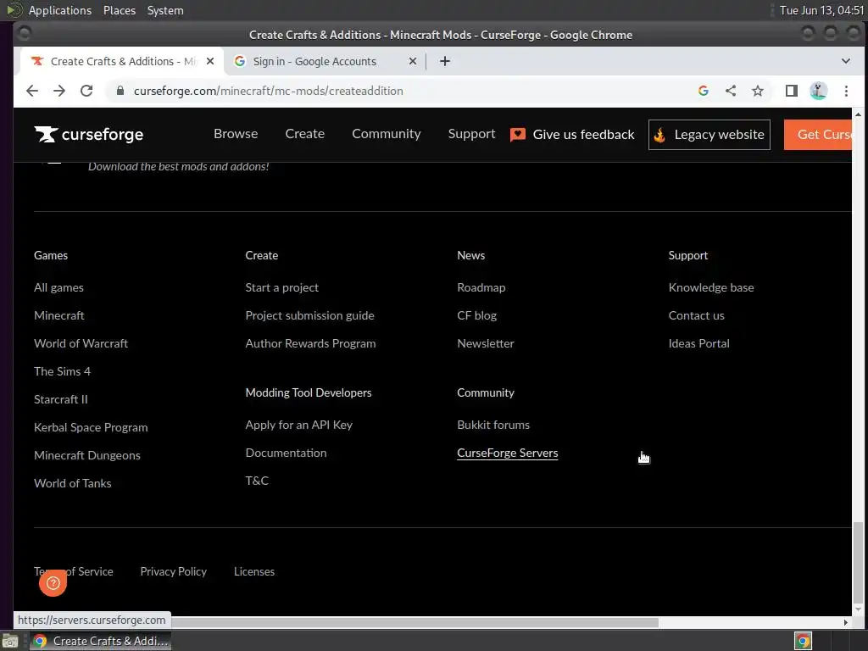Open the Support nav menu
The width and height of the screenshot is (868, 651).
[471, 134]
